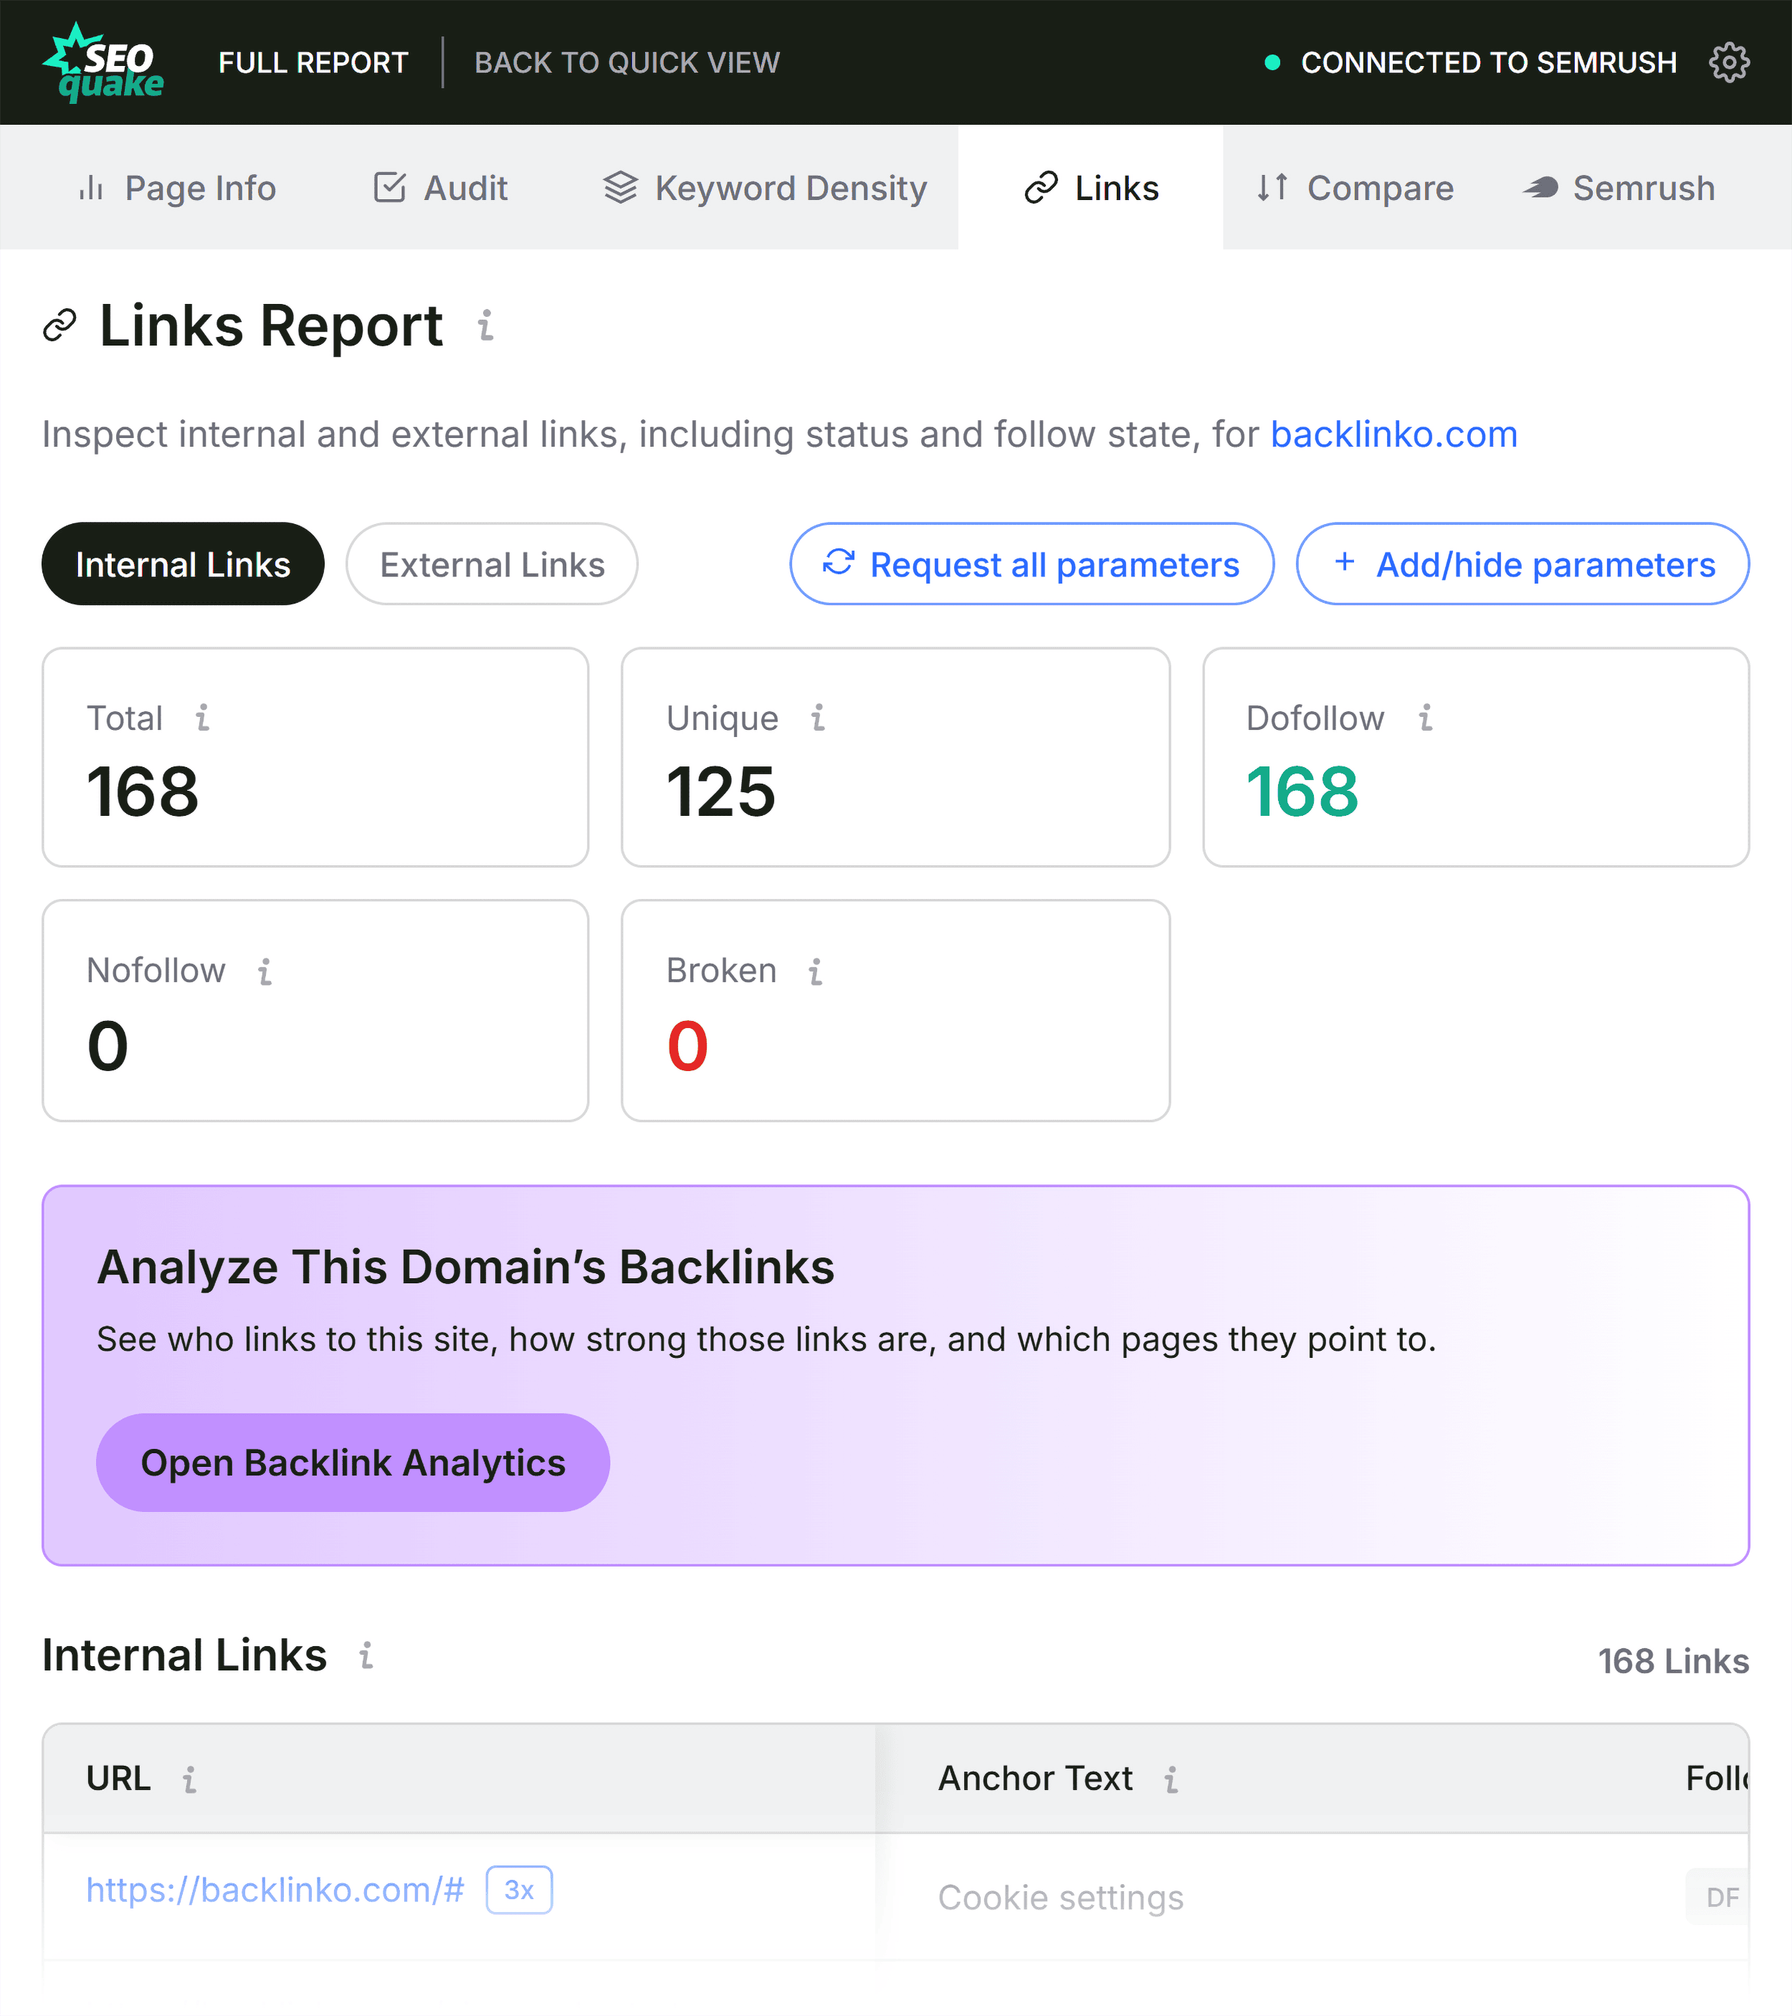Click the info icon beside Links Report
The width and height of the screenshot is (1792, 2016).
click(485, 325)
